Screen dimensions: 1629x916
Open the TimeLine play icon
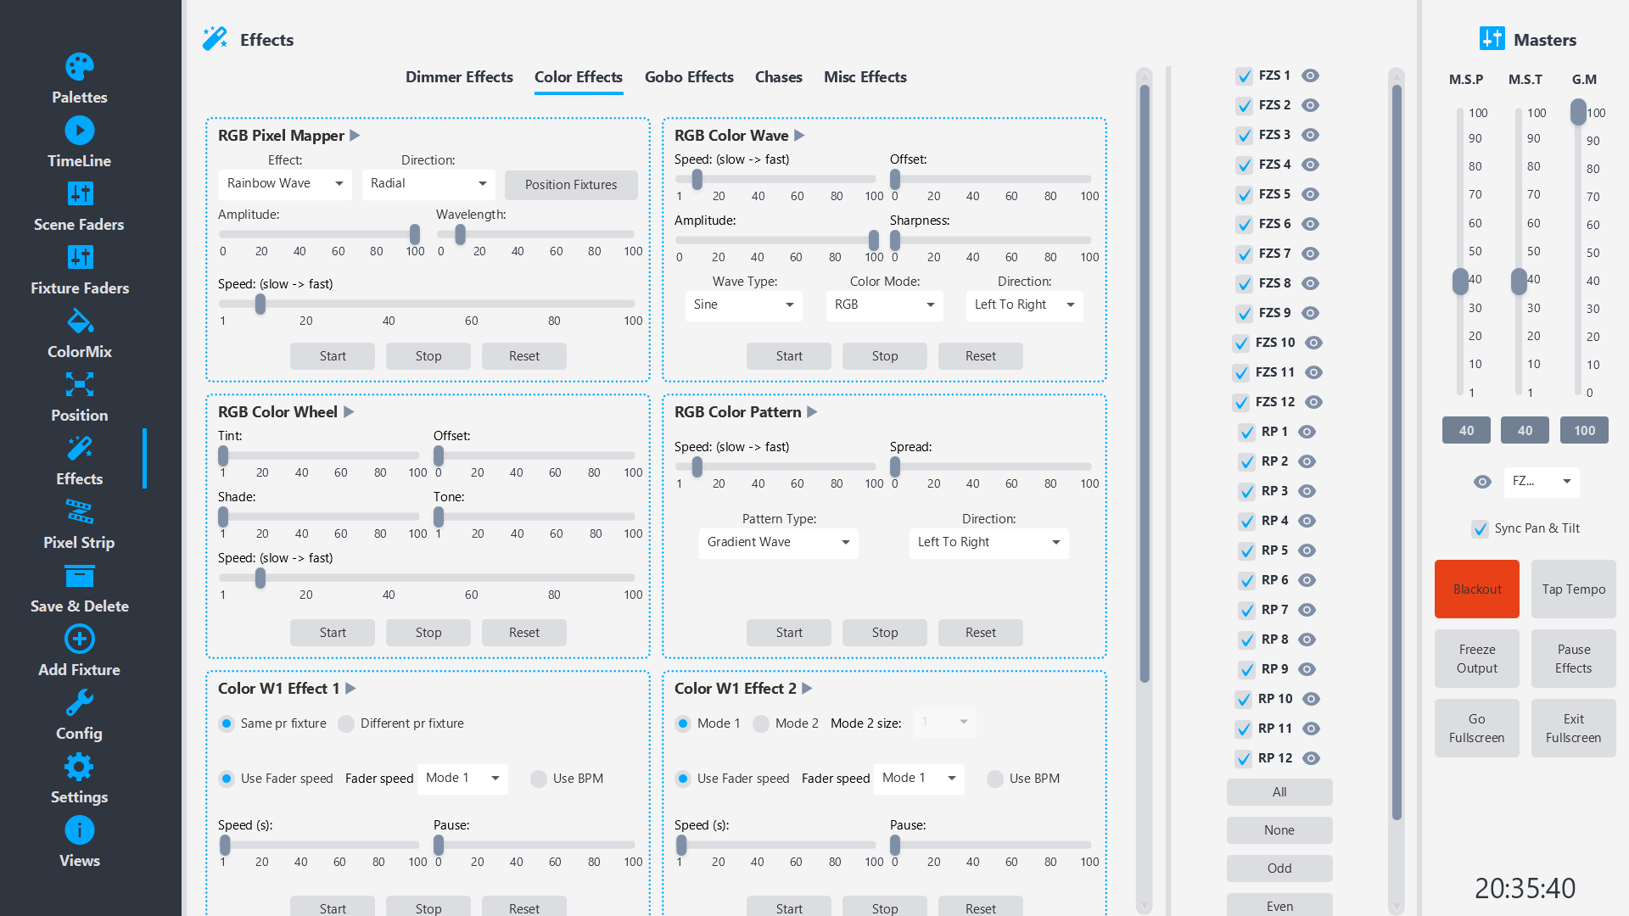(80, 131)
